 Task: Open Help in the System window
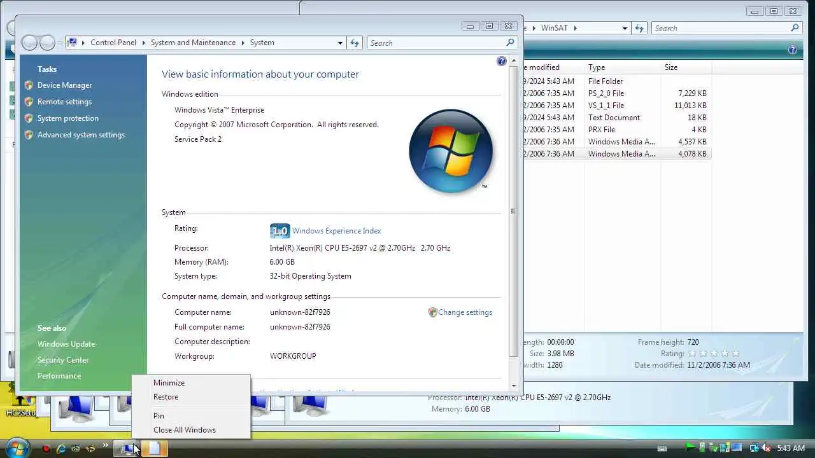502,61
